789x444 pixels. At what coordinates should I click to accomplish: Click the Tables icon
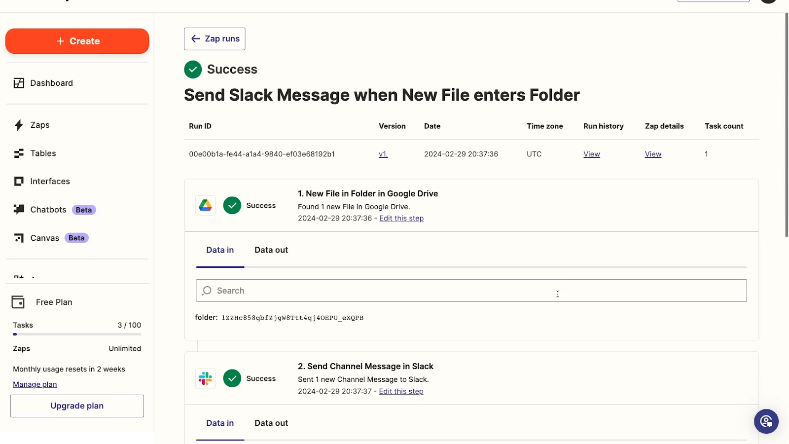(19, 153)
